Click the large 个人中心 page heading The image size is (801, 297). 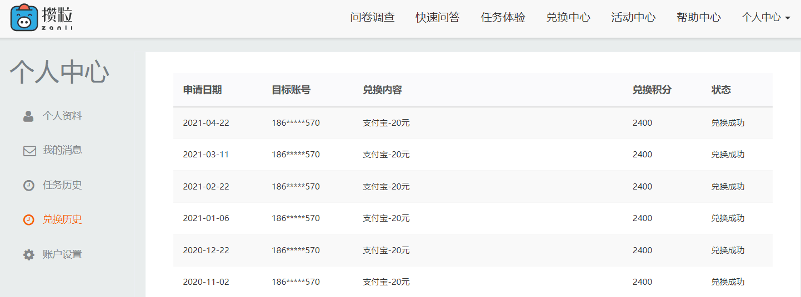59,72
